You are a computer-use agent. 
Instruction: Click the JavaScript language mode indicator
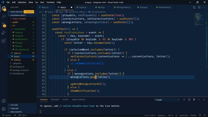click(x=184, y=115)
